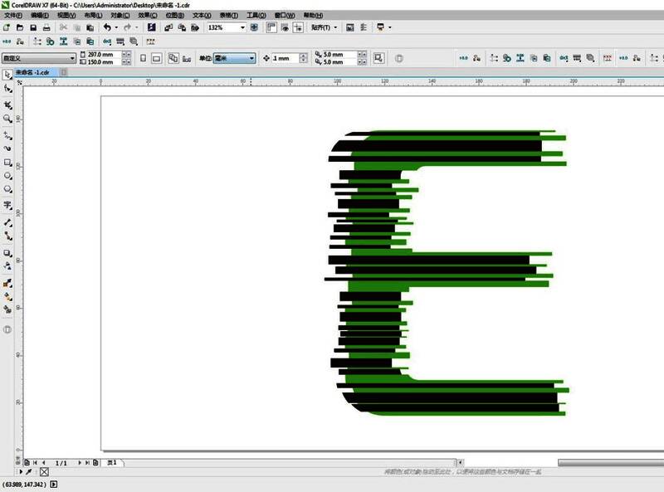Viewport: 664px width, 492px height.
Task: Open the 文件 (File) menu
Action: tap(13, 16)
